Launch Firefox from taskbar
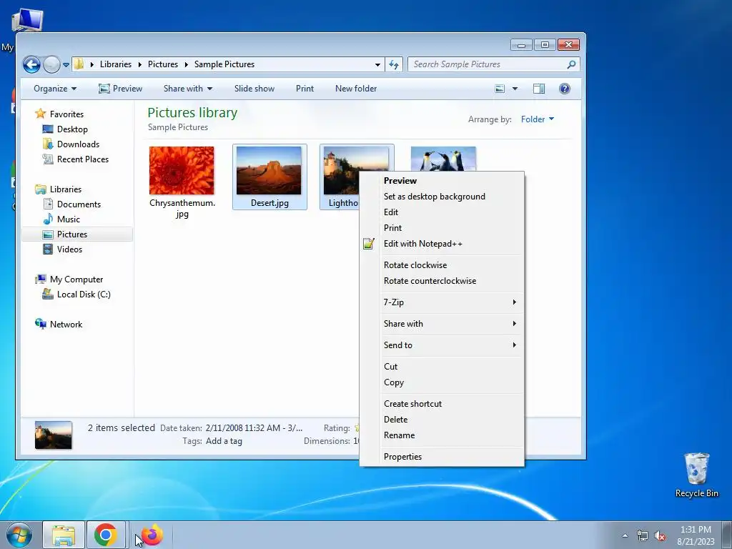The width and height of the screenshot is (732, 549). [152, 535]
